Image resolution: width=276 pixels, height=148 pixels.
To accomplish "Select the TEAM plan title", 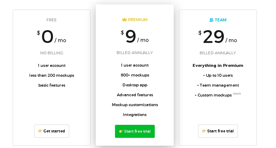I will (220, 20).
